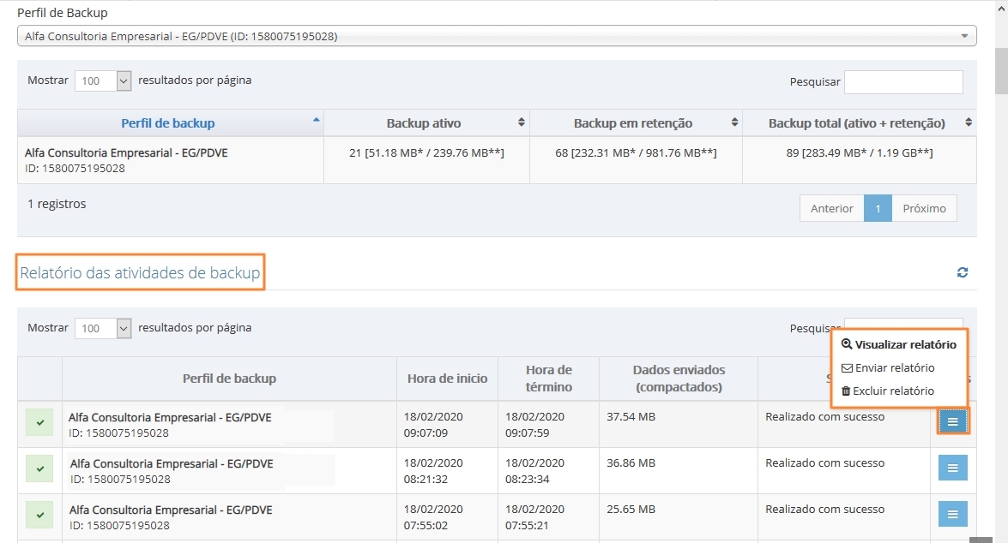The image size is (1008, 543).
Task: Go to Anterior page
Action: point(832,208)
